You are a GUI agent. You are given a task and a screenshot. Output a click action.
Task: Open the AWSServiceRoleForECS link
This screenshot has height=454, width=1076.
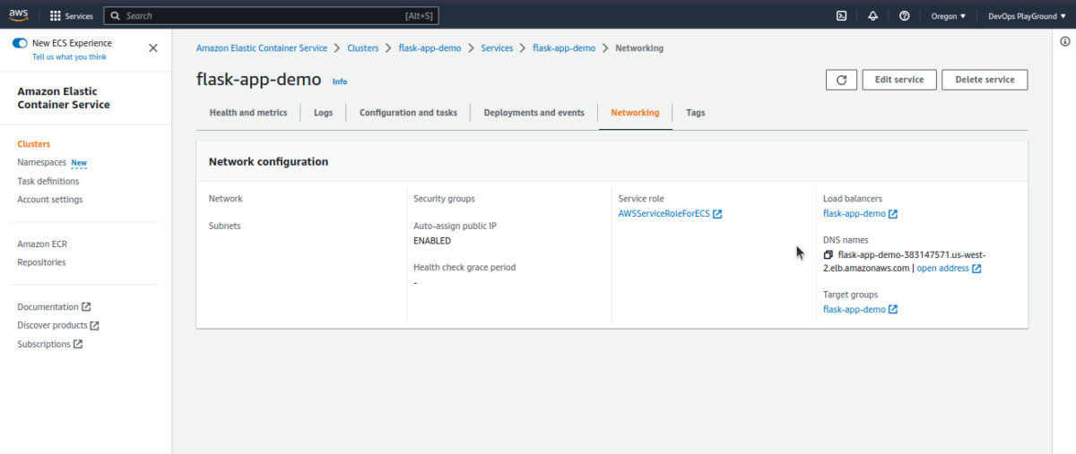click(664, 214)
